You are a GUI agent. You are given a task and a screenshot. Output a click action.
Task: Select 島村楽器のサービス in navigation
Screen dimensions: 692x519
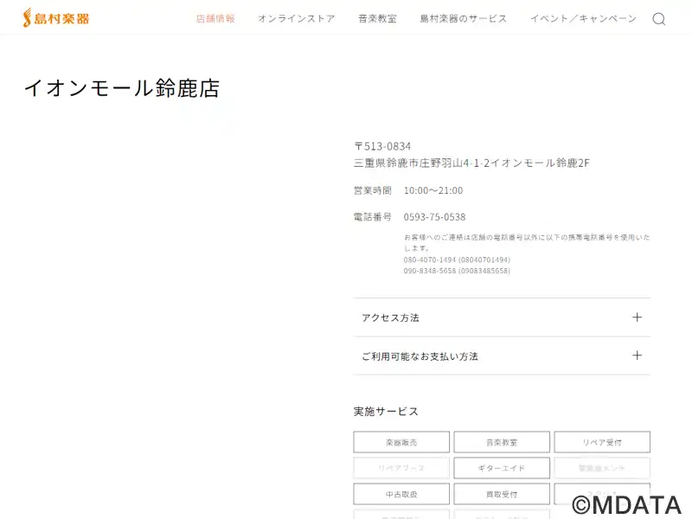coord(464,18)
